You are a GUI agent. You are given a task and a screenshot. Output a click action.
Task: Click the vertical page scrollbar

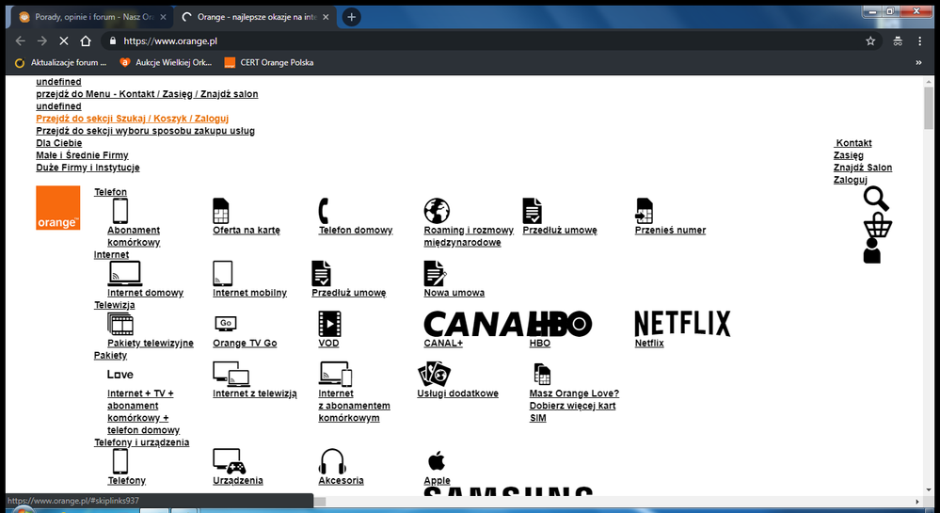(931, 282)
